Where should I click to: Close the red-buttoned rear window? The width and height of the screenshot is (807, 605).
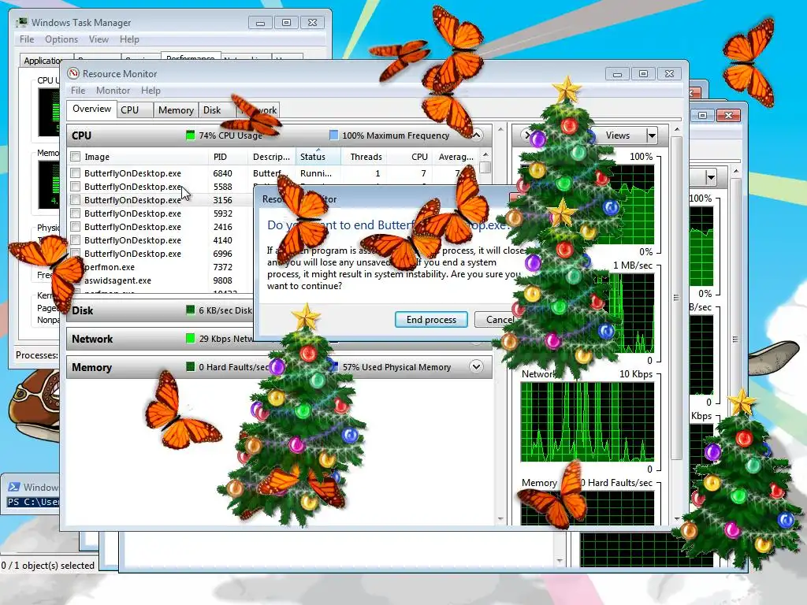728,115
